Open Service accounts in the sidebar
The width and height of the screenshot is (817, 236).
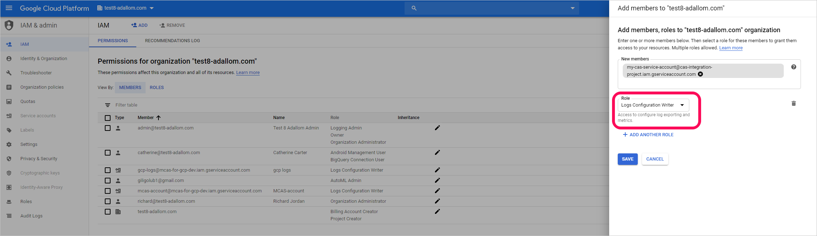38,116
